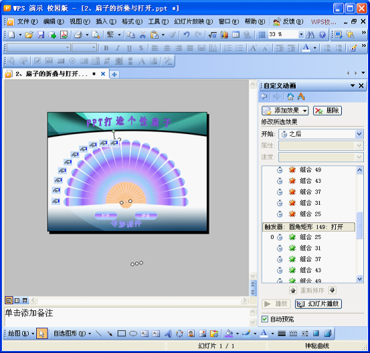This screenshot has height=353, width=370.
Task: Select the Arrow drawing tool
Action: point(110,334)
